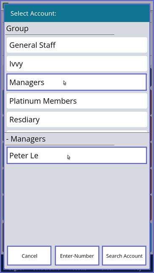Select the Peter Le account
The height and width of the screenshot is (273, 154).
pyautogui.click(x=76, y=155)
